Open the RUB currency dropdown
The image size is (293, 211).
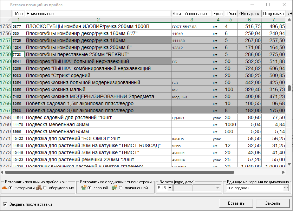[x=170, y=188]
